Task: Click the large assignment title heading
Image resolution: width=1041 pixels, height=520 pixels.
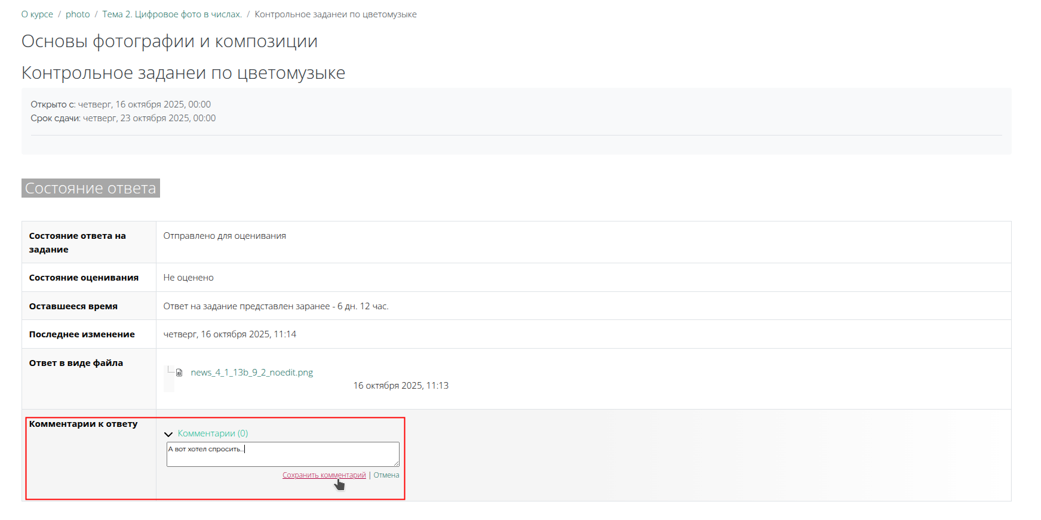Action: pos(183,73)
